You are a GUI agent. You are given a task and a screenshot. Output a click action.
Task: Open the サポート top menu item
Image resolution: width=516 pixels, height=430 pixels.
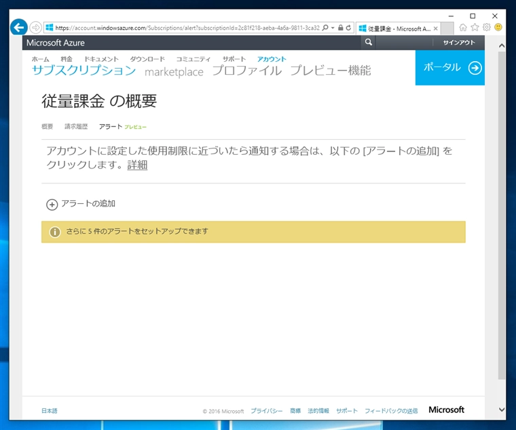click(234, 59)
